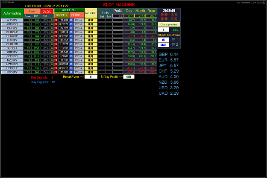The width and height of the screenshot is (267, 178).
Task: Click the S sell icon in NZDUSD row
Action: click(56, 64)
